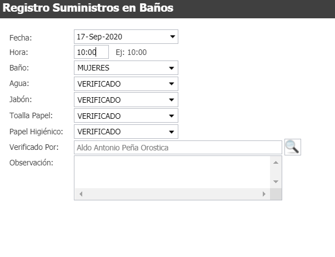Click the Verificado Por name field

pos(178,148)
